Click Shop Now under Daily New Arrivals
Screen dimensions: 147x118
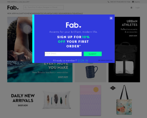tap(23, 105)
